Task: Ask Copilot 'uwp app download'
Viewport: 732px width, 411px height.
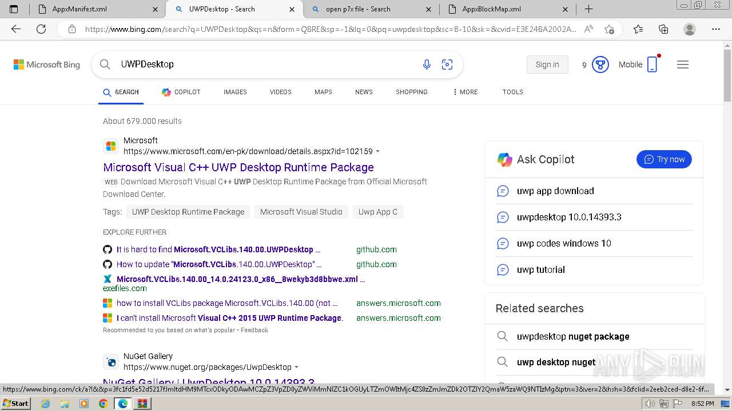Action: coord(594,191)
